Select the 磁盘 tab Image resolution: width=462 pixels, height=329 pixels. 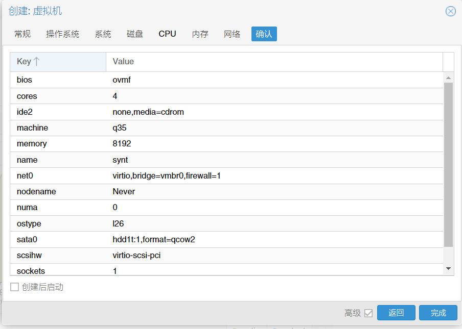pyautogui.click(x=134, y=34)
